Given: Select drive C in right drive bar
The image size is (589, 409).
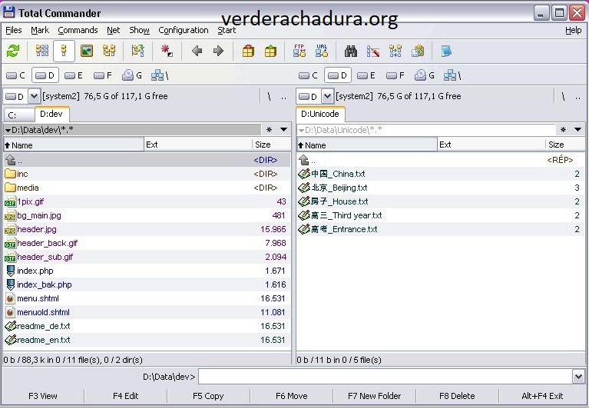Looking at the screenshot, I should [309, 75].
